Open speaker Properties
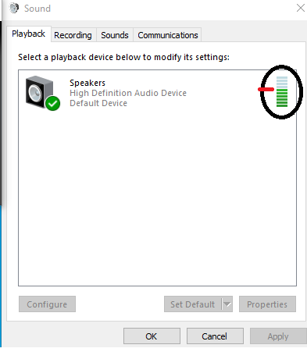307x359 pixels. click(x=267, y=304)
